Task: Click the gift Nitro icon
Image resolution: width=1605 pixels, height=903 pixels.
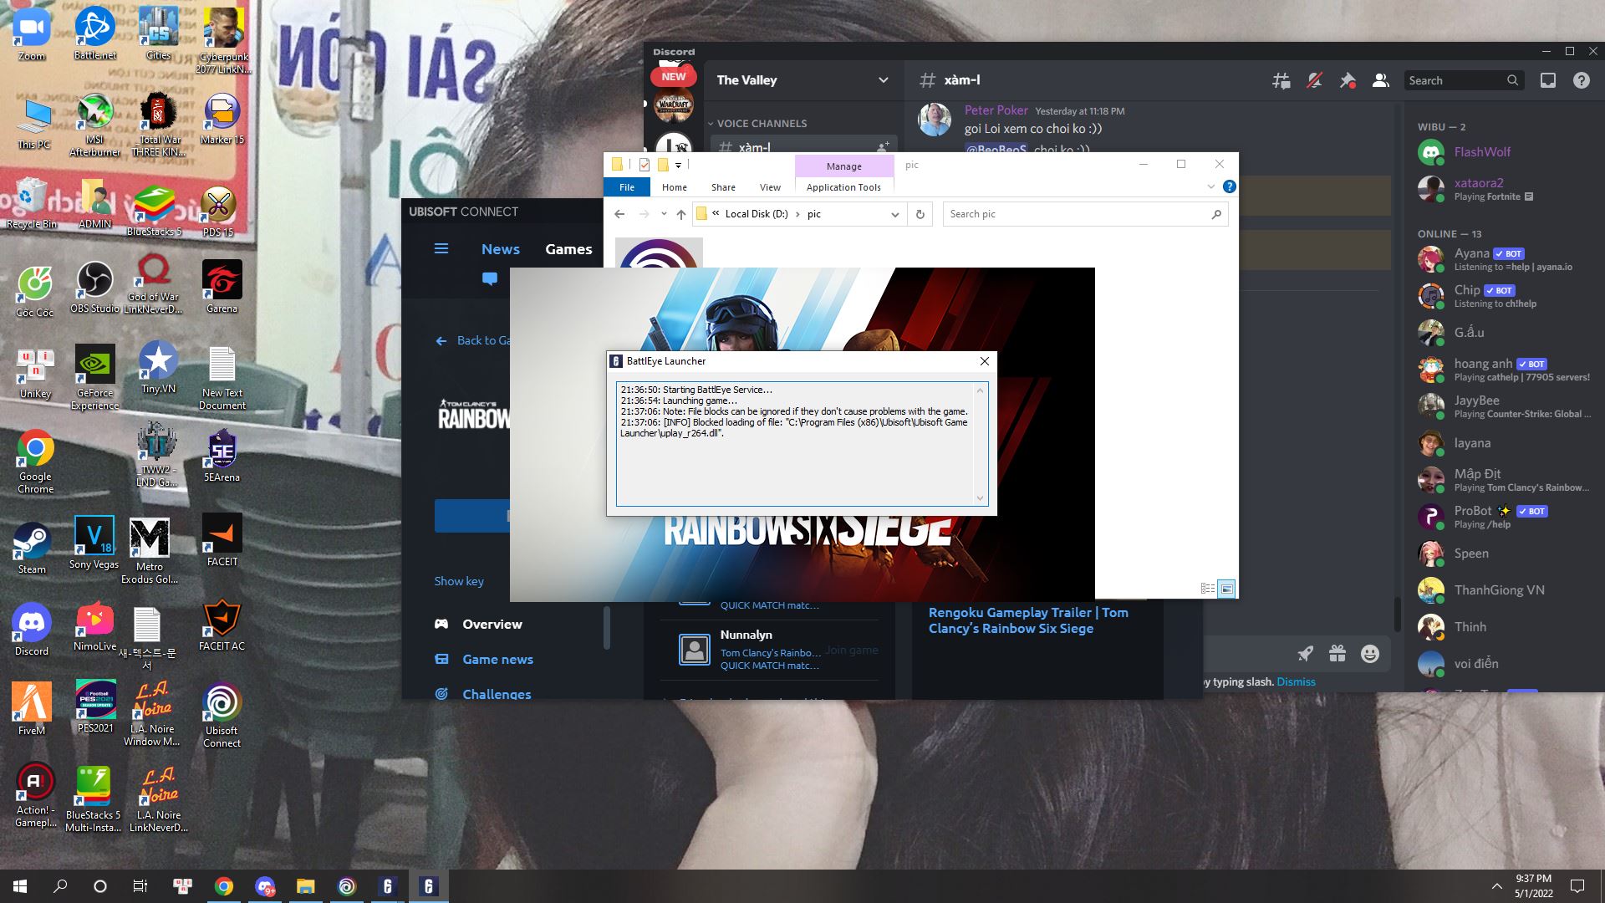Action: click(x=1337, y=654)
